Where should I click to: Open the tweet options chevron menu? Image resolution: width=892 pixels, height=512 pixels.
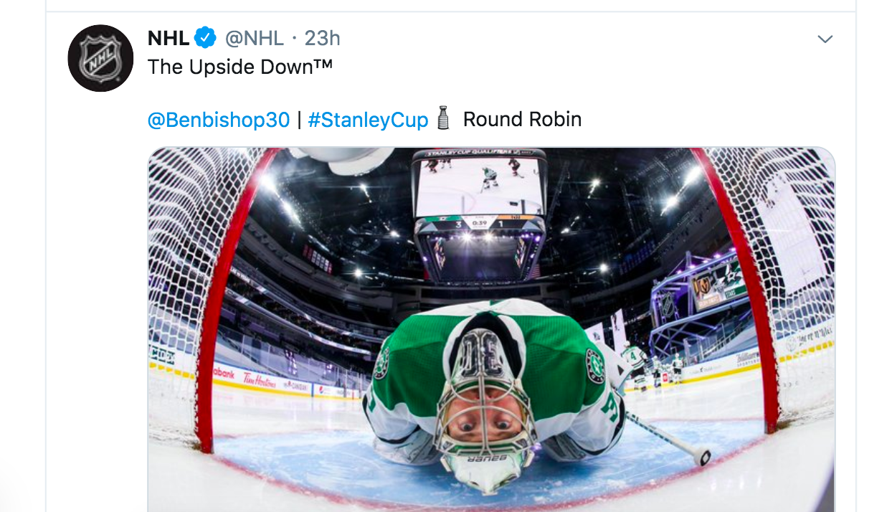(825, 39)
